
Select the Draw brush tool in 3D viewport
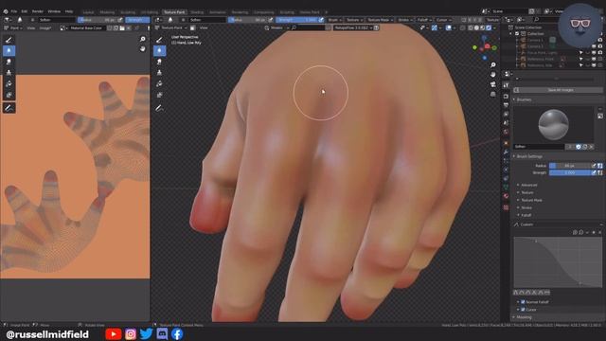[x=159, y=40]
